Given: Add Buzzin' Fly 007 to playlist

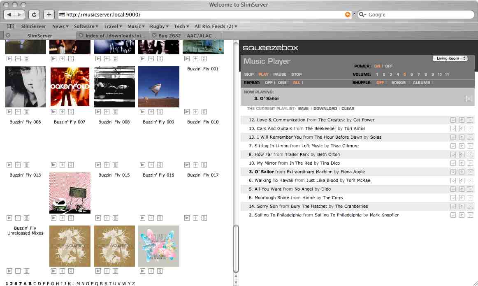Looking at the screenshot, I should tap(62, 165).
